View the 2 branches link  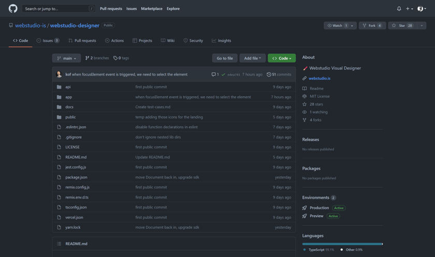tap(97, 58)
